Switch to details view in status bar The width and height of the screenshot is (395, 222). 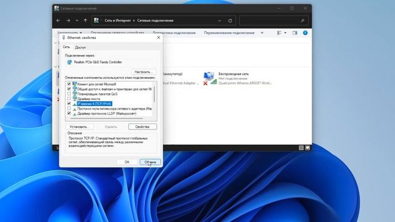point(301,148)
